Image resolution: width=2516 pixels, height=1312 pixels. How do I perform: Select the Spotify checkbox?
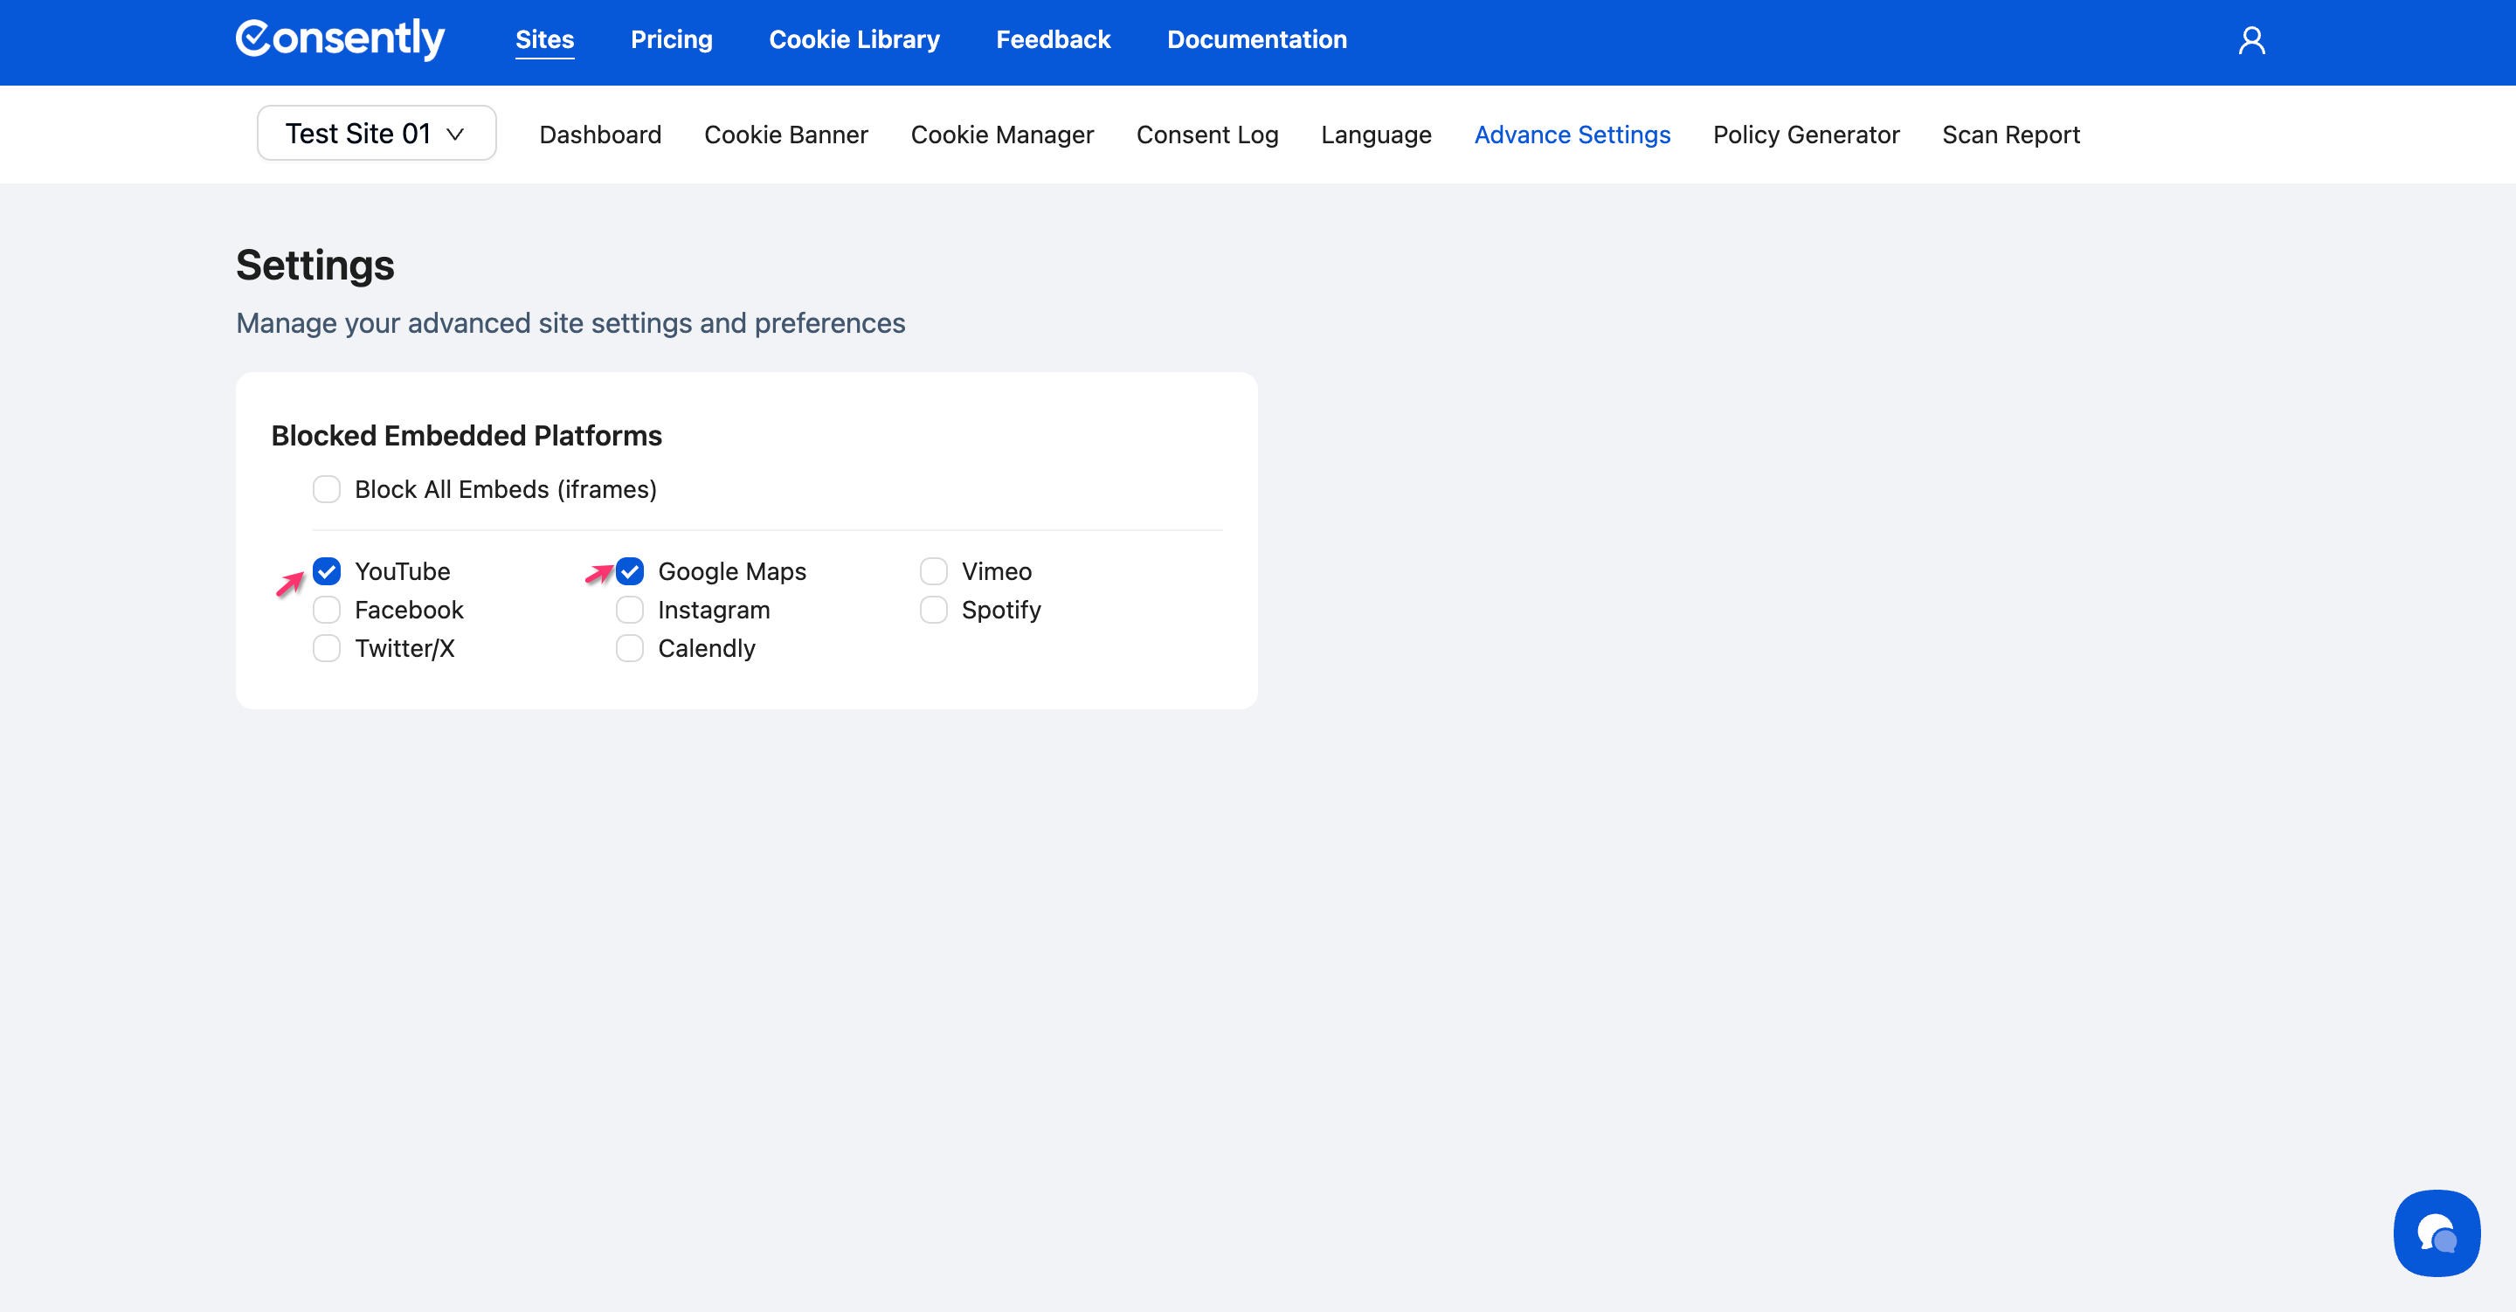tap(934, 611)
